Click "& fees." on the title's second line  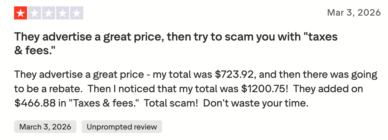[33, 51]
